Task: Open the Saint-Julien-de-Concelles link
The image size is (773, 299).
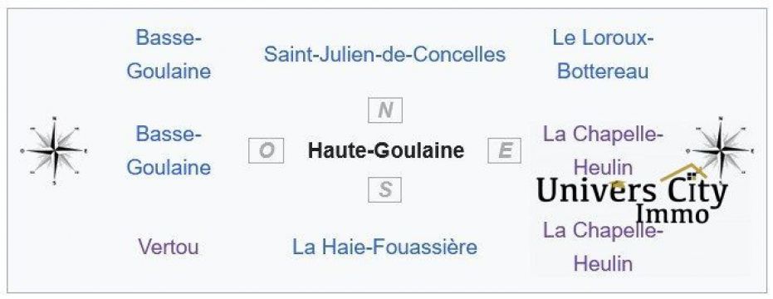Action: [x=384, y=54]
